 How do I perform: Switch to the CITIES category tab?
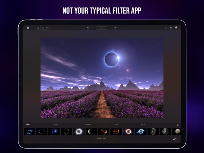[116, 124]
